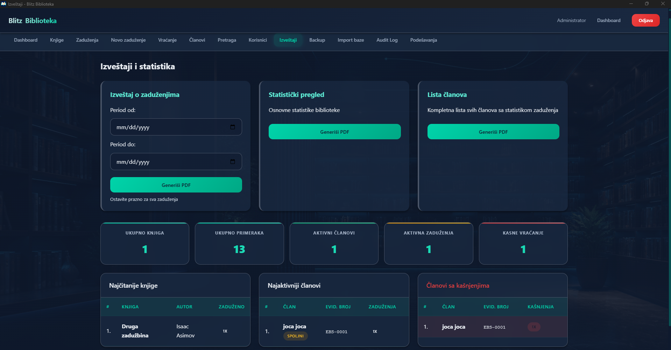Click the Dashboard link in the header
The image size is (671, 350).
point(609,20)
